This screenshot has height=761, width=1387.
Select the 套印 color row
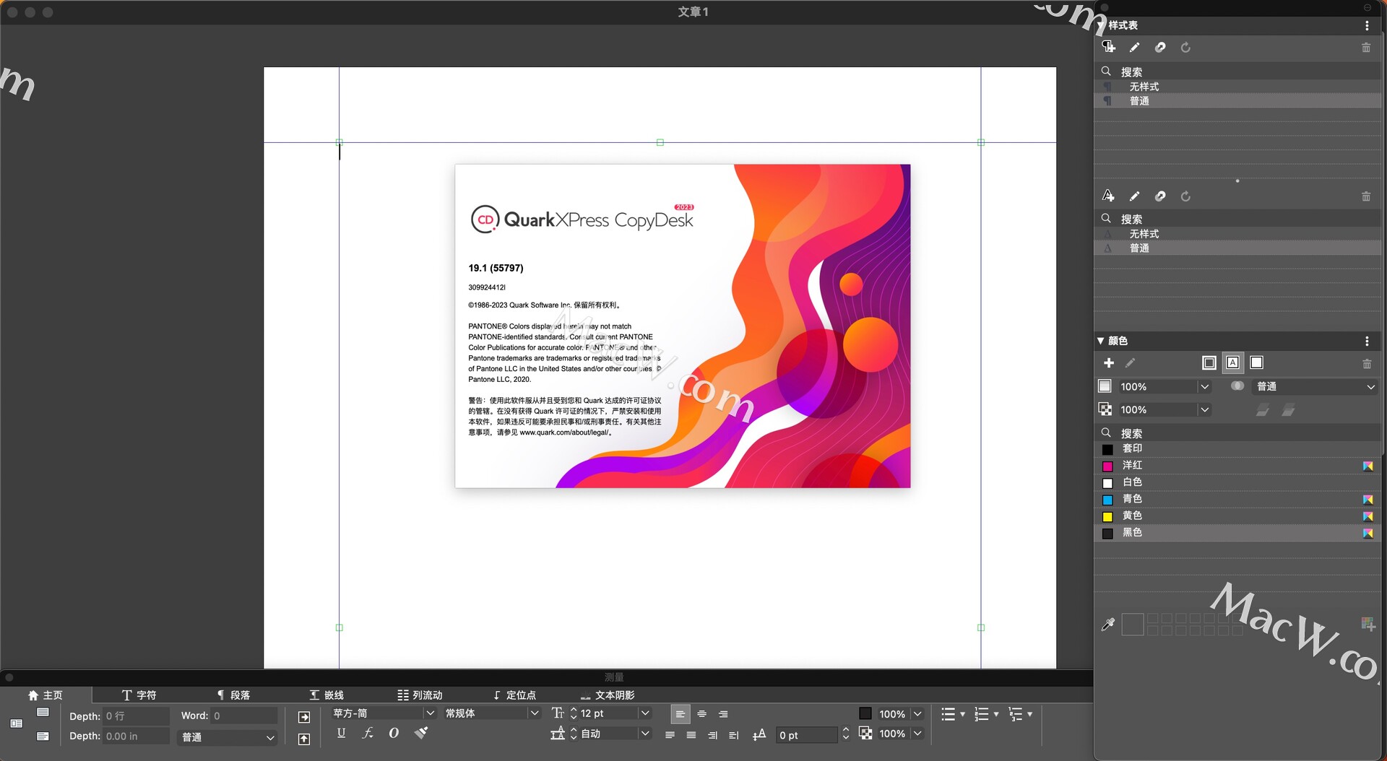[x=1237, y=449]
